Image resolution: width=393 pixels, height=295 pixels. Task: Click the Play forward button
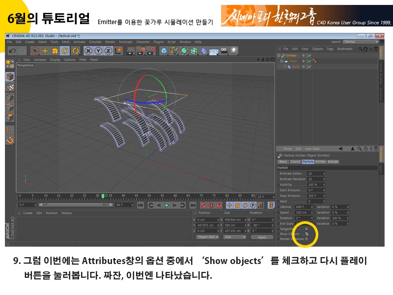tap(167, 206)
